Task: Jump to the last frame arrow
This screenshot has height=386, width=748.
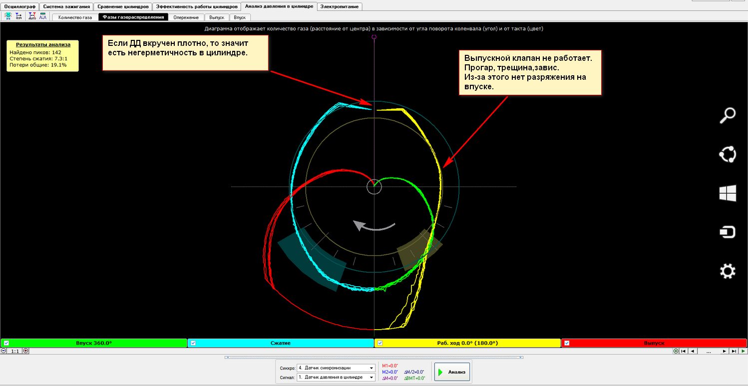Action: coord(734,351)
